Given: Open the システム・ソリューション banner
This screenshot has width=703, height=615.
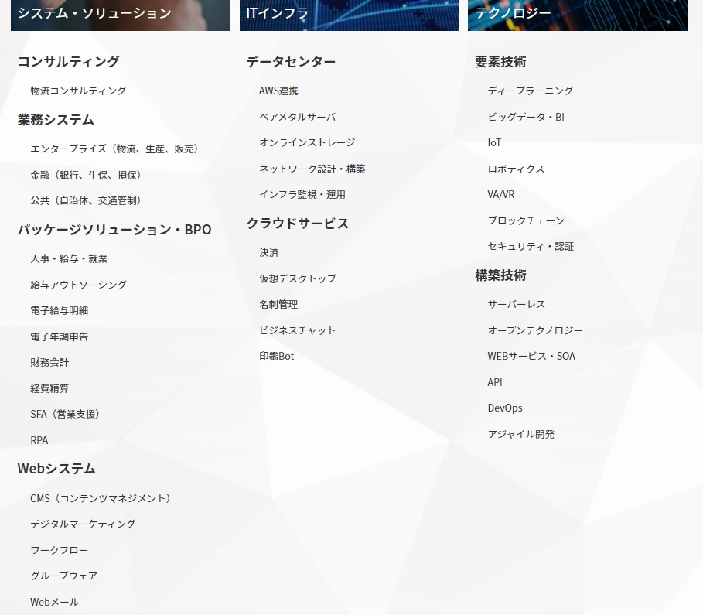Looking at the screenshot, I should (x=120, y=15).
